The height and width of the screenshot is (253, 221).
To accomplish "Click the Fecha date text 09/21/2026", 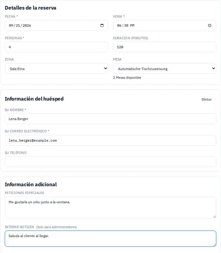I will click(20, 25).
